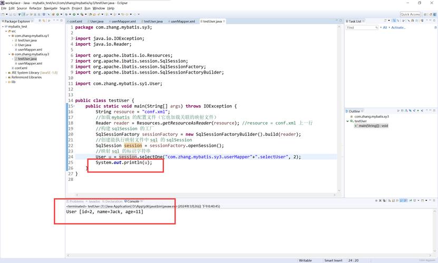438x263 pixels.
Task: Click the All link in Task List
Action: click(x=385, y=27)
